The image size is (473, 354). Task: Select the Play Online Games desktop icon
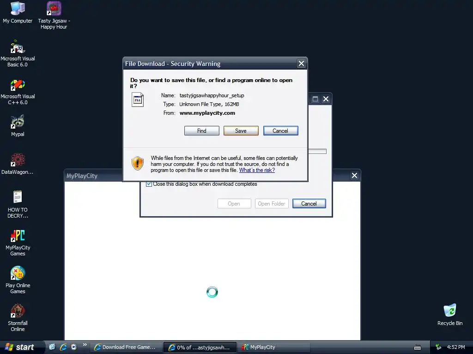coord(18,280)
